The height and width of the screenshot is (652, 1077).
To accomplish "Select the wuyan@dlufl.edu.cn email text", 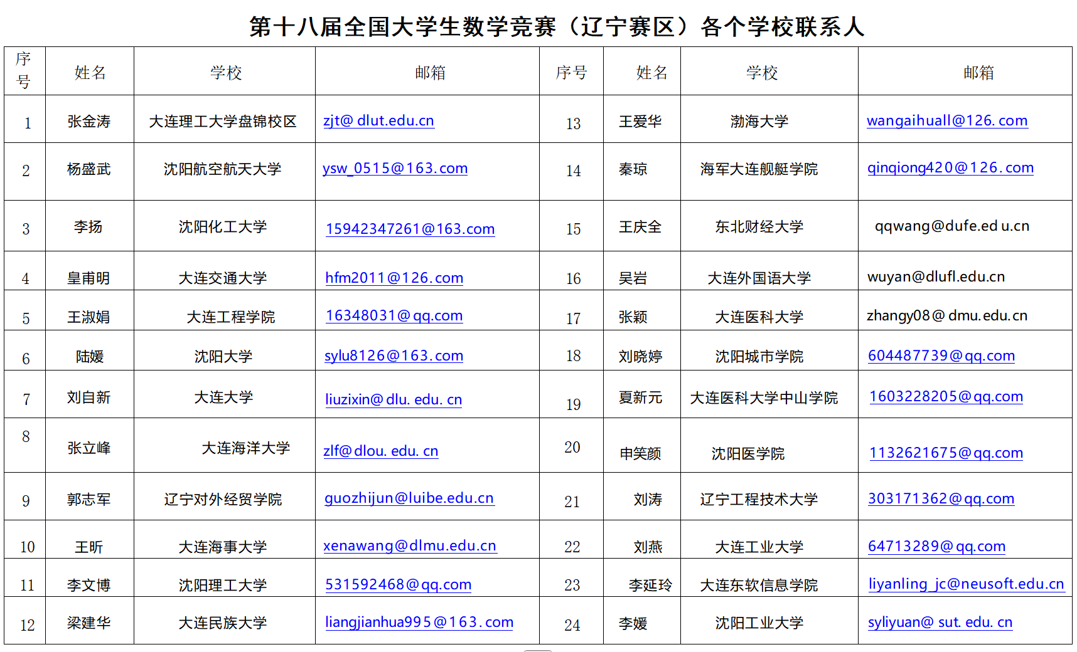I will (936, 276).
